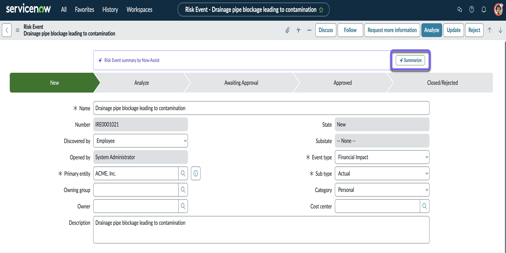The image size is (506, 253).
Task: Open the All menu
Action: pyautogui.click(x=64, y=9)
